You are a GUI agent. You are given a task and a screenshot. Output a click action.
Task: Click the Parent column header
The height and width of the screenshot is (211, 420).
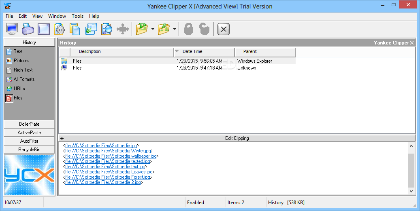point(265,52)
